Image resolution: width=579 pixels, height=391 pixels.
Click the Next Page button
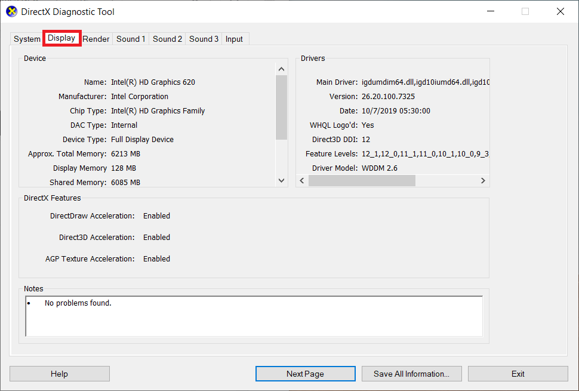point(305,374)
